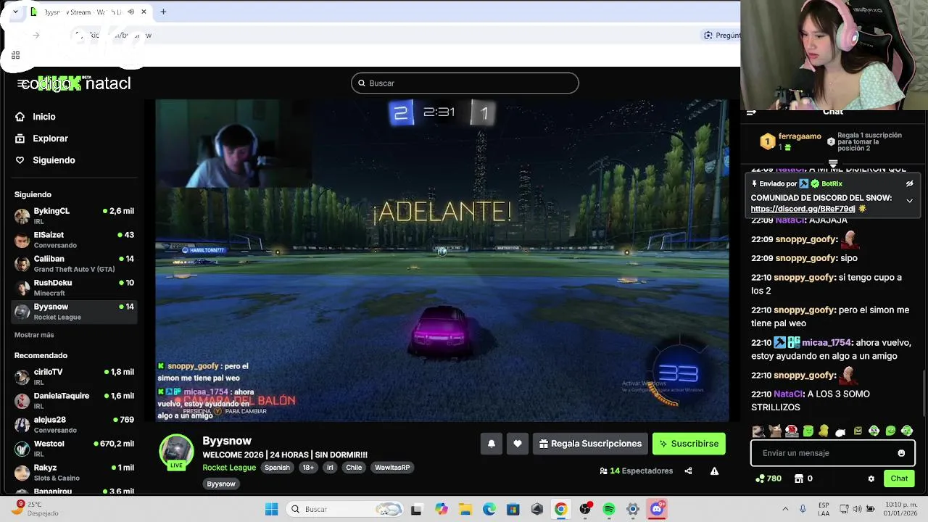
Task: Click the notification bell for Byysnow
Action: click(x=491, y=444)
